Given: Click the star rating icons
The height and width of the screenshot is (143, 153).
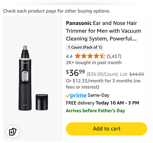Looking at the screenshot, I should pos(90,56).
